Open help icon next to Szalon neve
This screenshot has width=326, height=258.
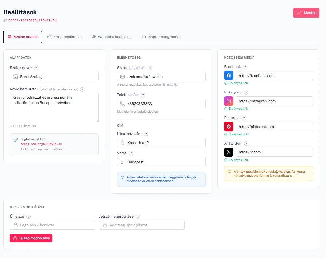click(36, 68)
